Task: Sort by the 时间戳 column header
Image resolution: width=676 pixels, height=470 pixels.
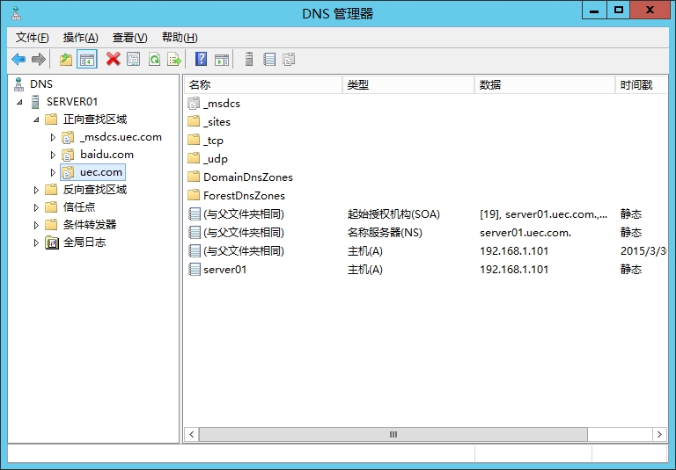Action: click(x=642, y=85)
